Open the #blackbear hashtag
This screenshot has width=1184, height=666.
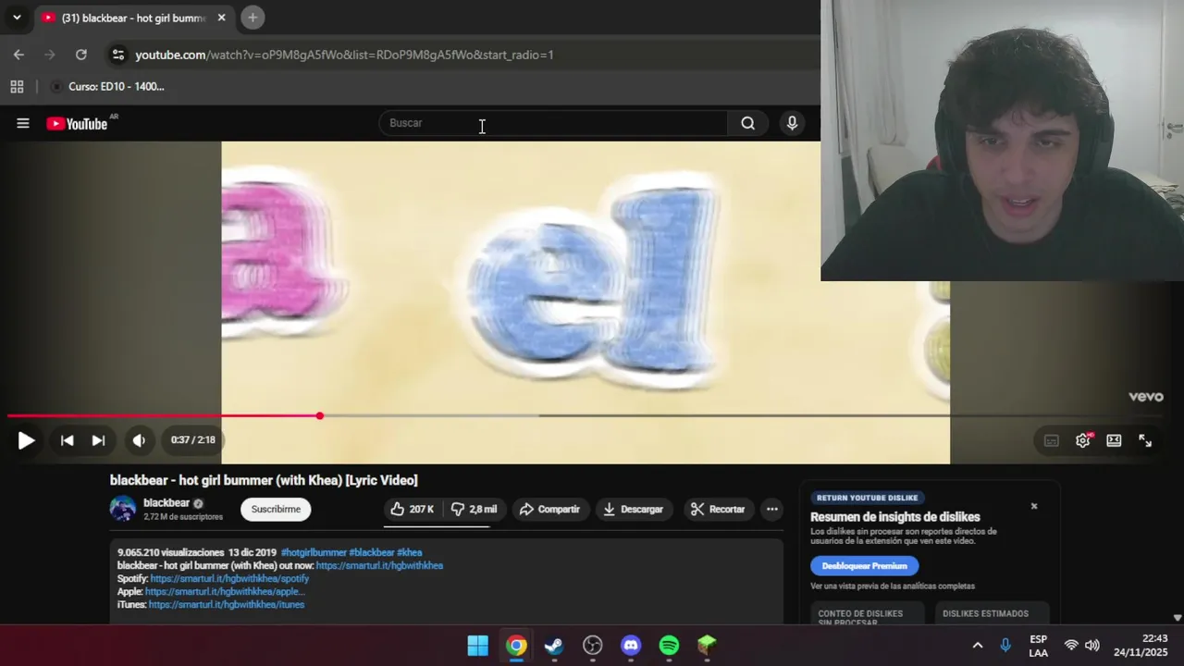pos(372,552)
